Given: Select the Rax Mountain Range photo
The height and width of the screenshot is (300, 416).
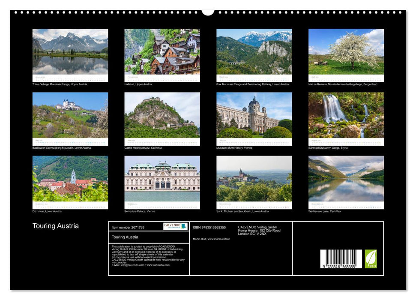Looking at the screenshot, I should point(254,54).
